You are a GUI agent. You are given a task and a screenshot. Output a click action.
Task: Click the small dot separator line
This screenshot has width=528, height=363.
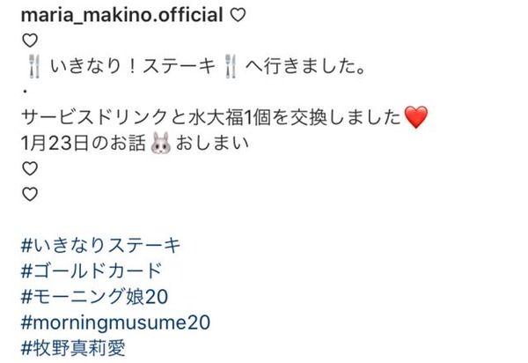pos(25,91)
